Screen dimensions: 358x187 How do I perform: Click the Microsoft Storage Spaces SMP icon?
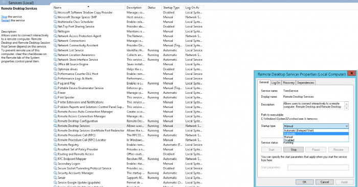(55, 17)
